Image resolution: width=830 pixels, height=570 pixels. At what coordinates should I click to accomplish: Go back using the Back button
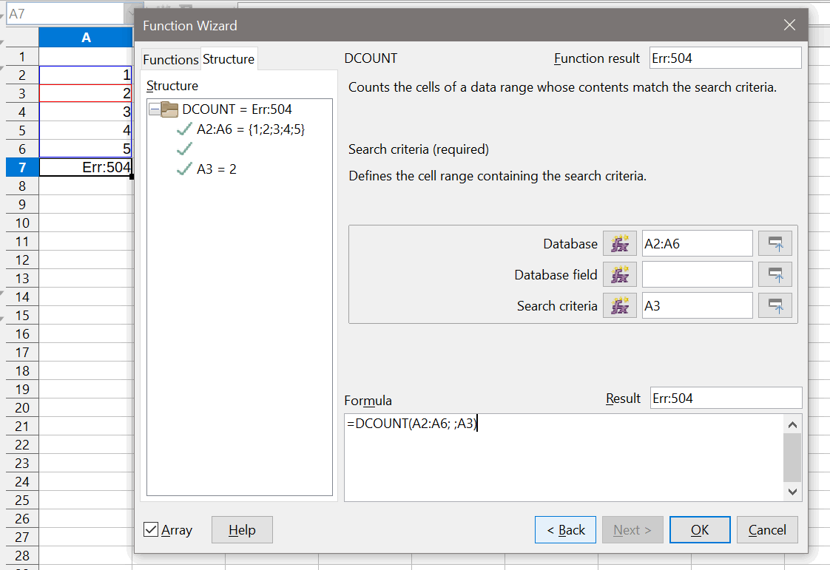click(x=565, y=529)
